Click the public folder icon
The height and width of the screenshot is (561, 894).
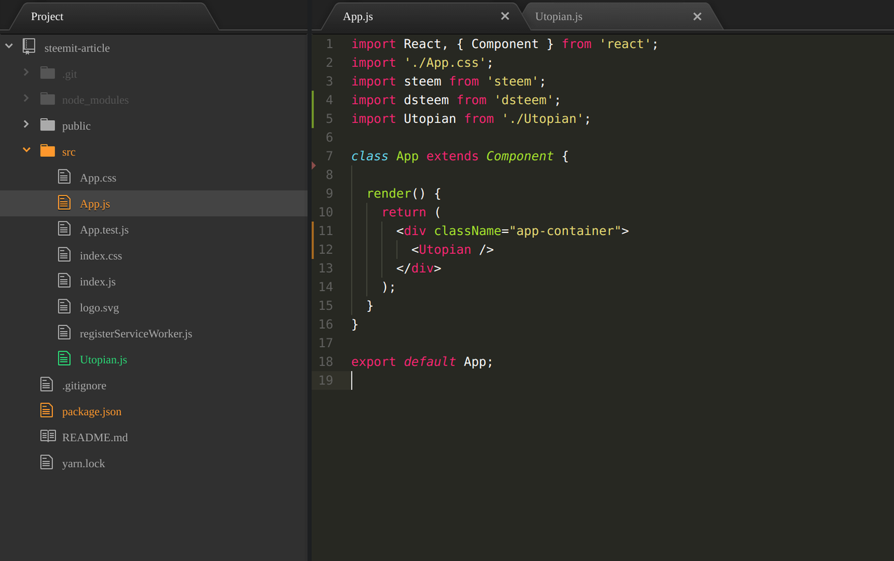47,125
